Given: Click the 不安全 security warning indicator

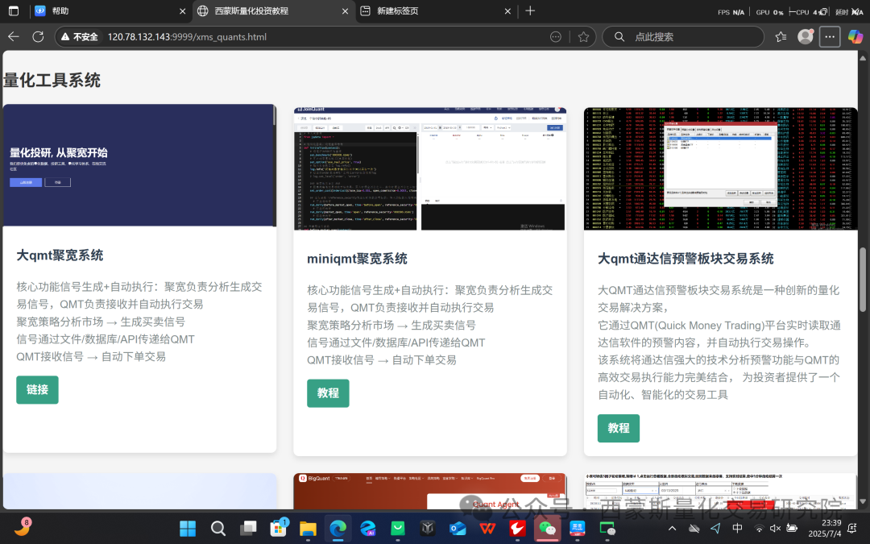Looking at the screenshot, I should pyautogui.click(x=80, y=36).
